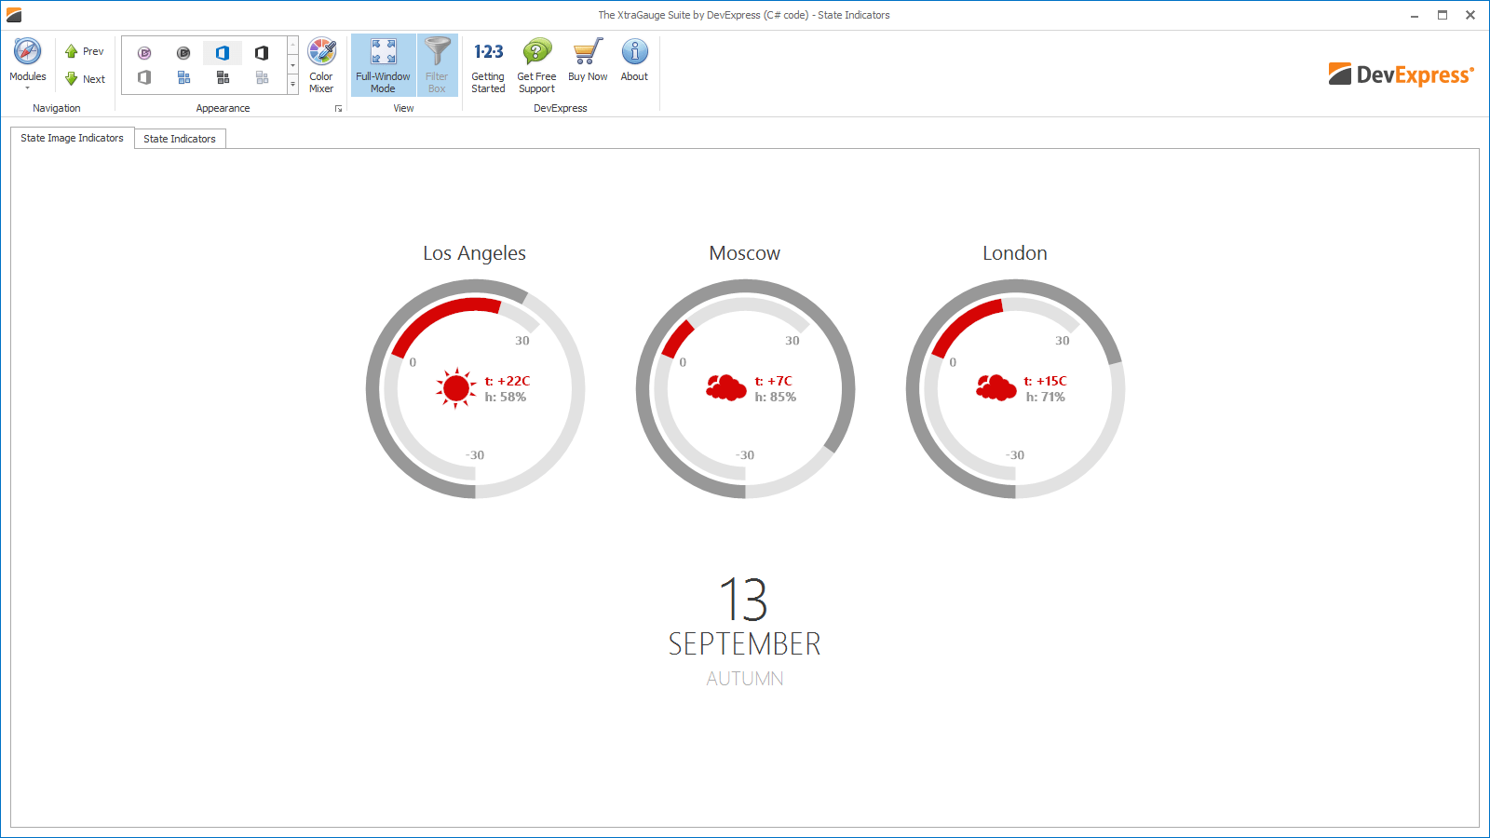
Task: Go to the Next module
Action: click(x=84, y=79)
